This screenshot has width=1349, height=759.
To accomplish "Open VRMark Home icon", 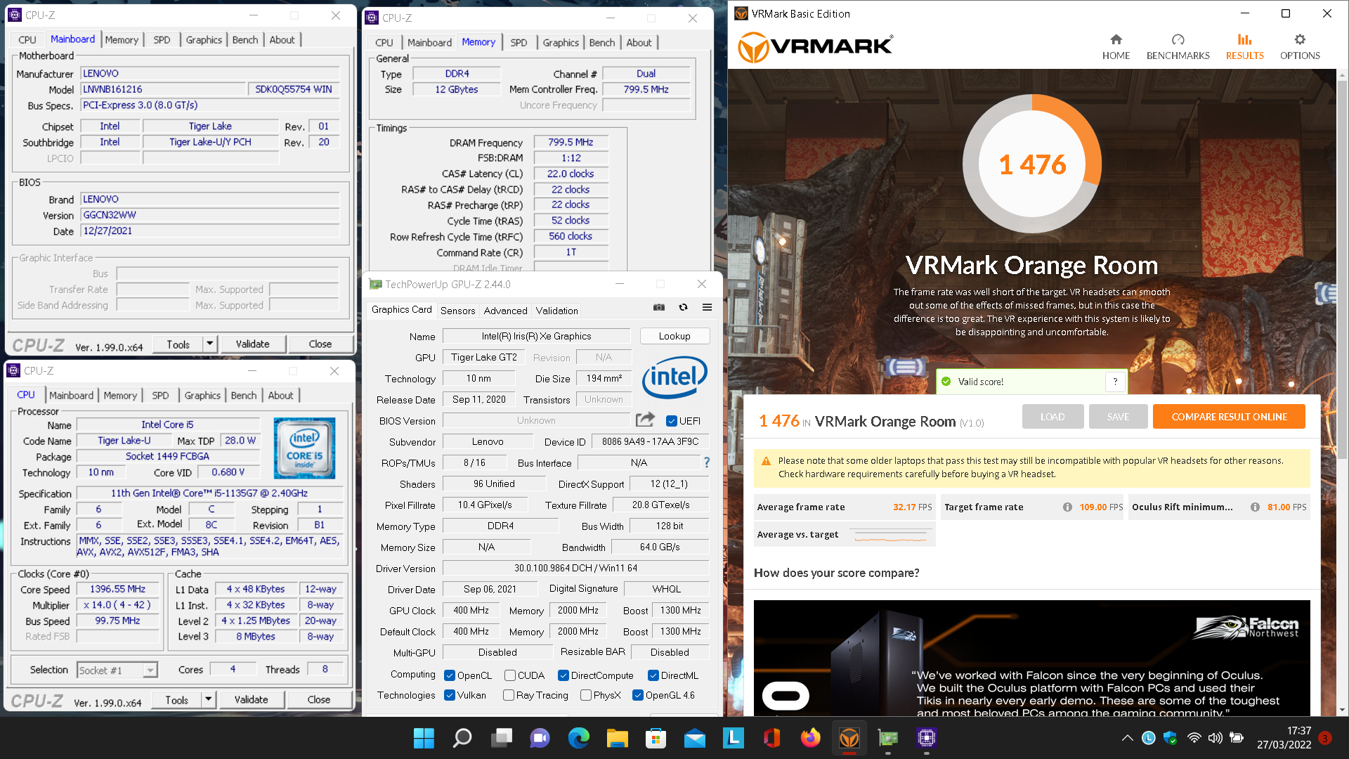I will (x=1116, y=39).
